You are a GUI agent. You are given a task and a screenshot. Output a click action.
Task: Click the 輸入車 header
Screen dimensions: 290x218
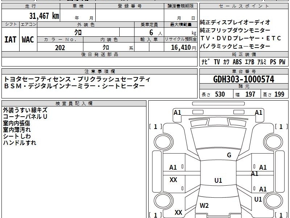point(149,40)
